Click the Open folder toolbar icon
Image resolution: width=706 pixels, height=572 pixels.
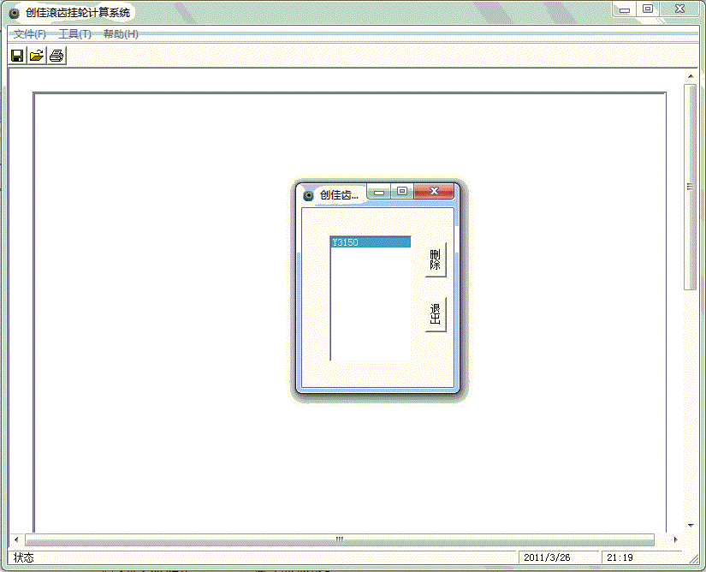[36, 56]
